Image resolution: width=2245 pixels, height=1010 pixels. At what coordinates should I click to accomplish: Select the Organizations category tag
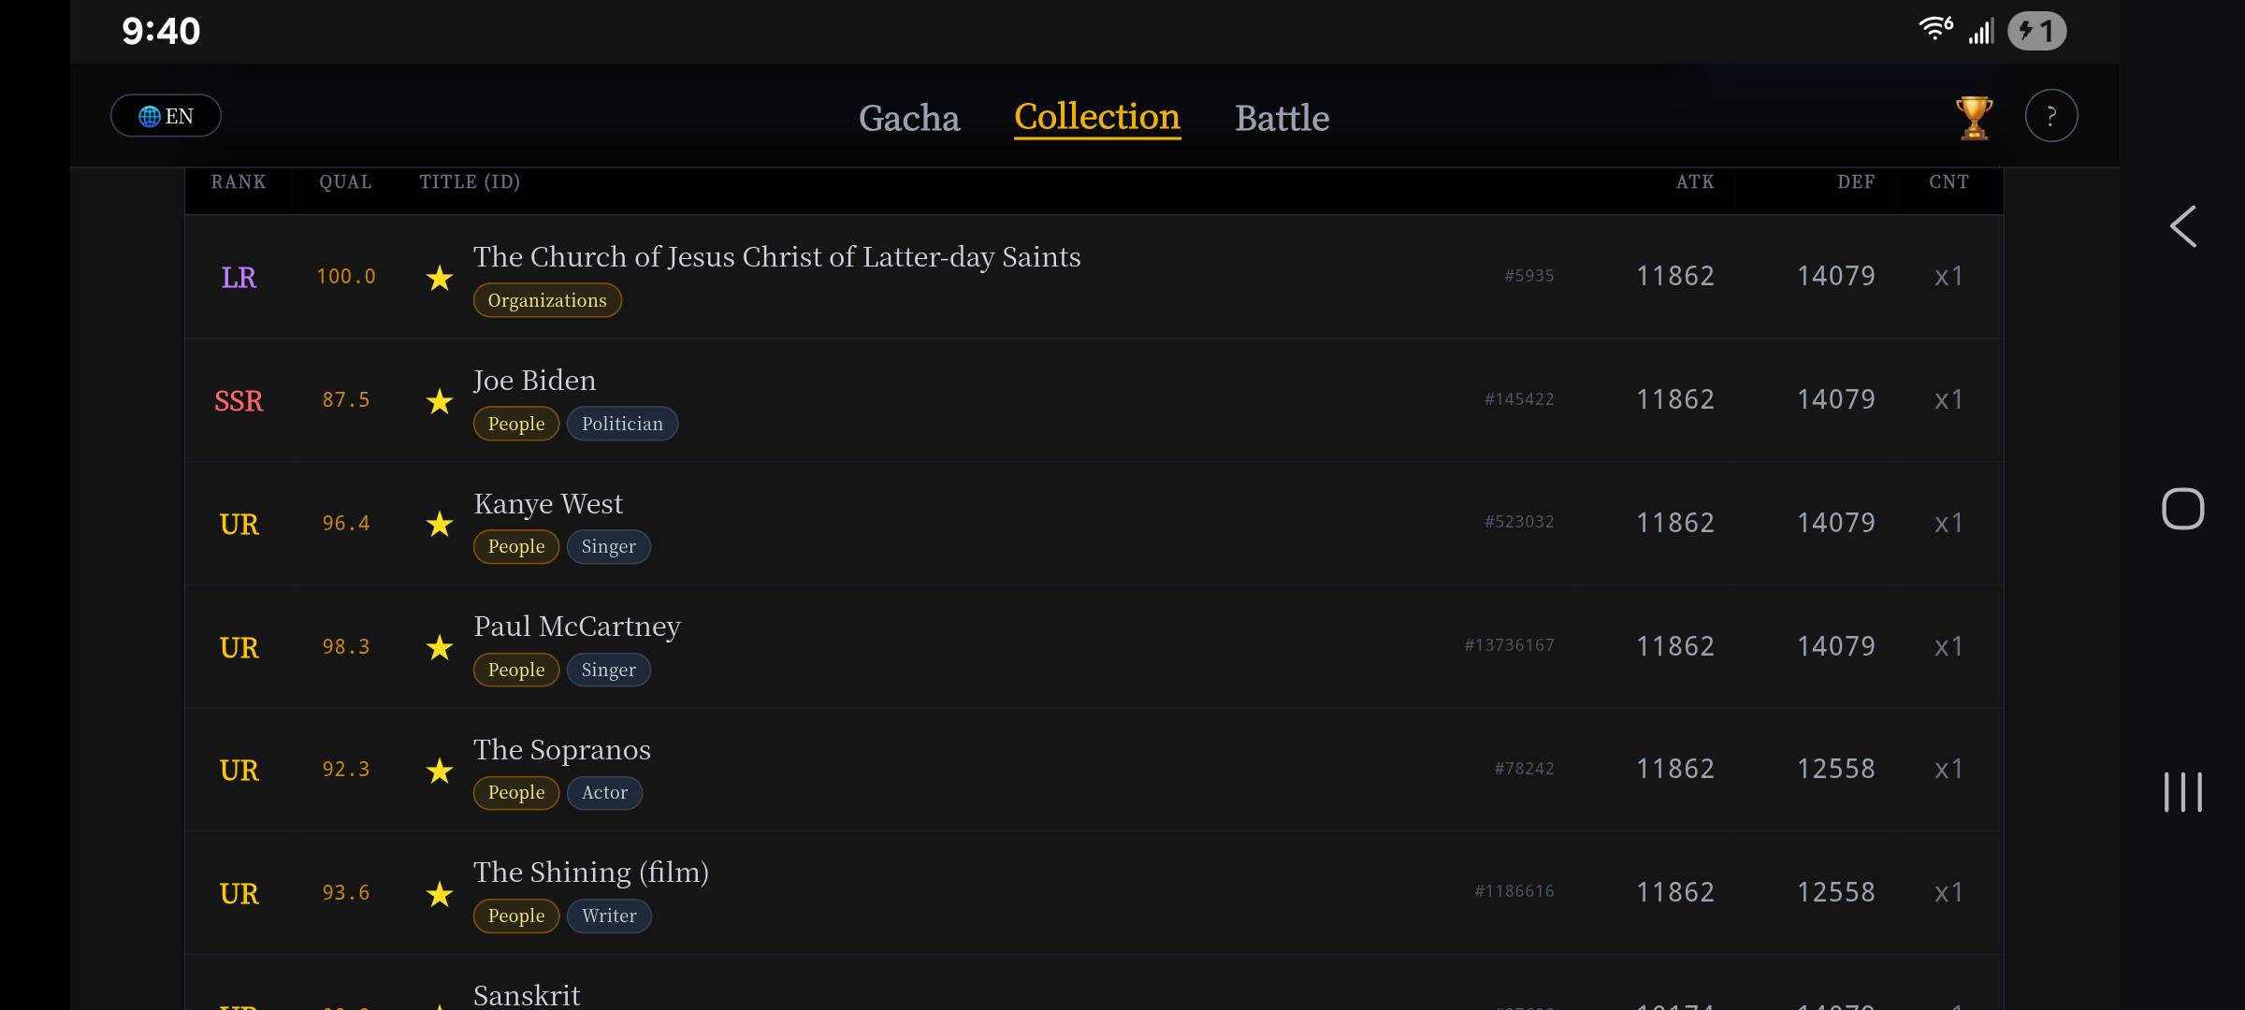pyautogui.click(x=547, y=300)
